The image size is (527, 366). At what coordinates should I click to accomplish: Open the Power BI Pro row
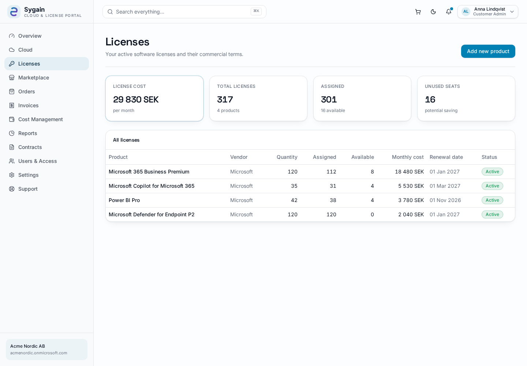(x=310, y=200)
